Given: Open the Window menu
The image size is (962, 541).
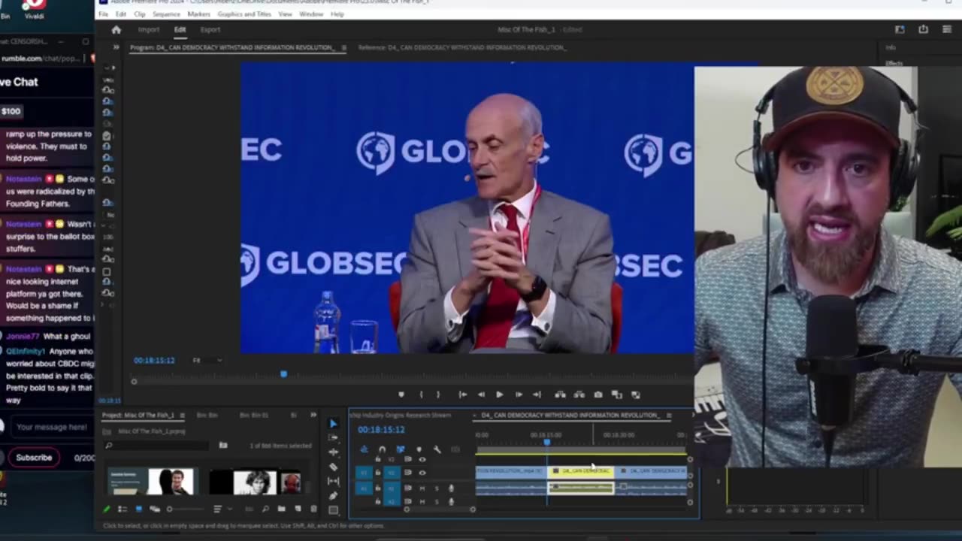Looking at the screenshot, I should tap(311, 14).
